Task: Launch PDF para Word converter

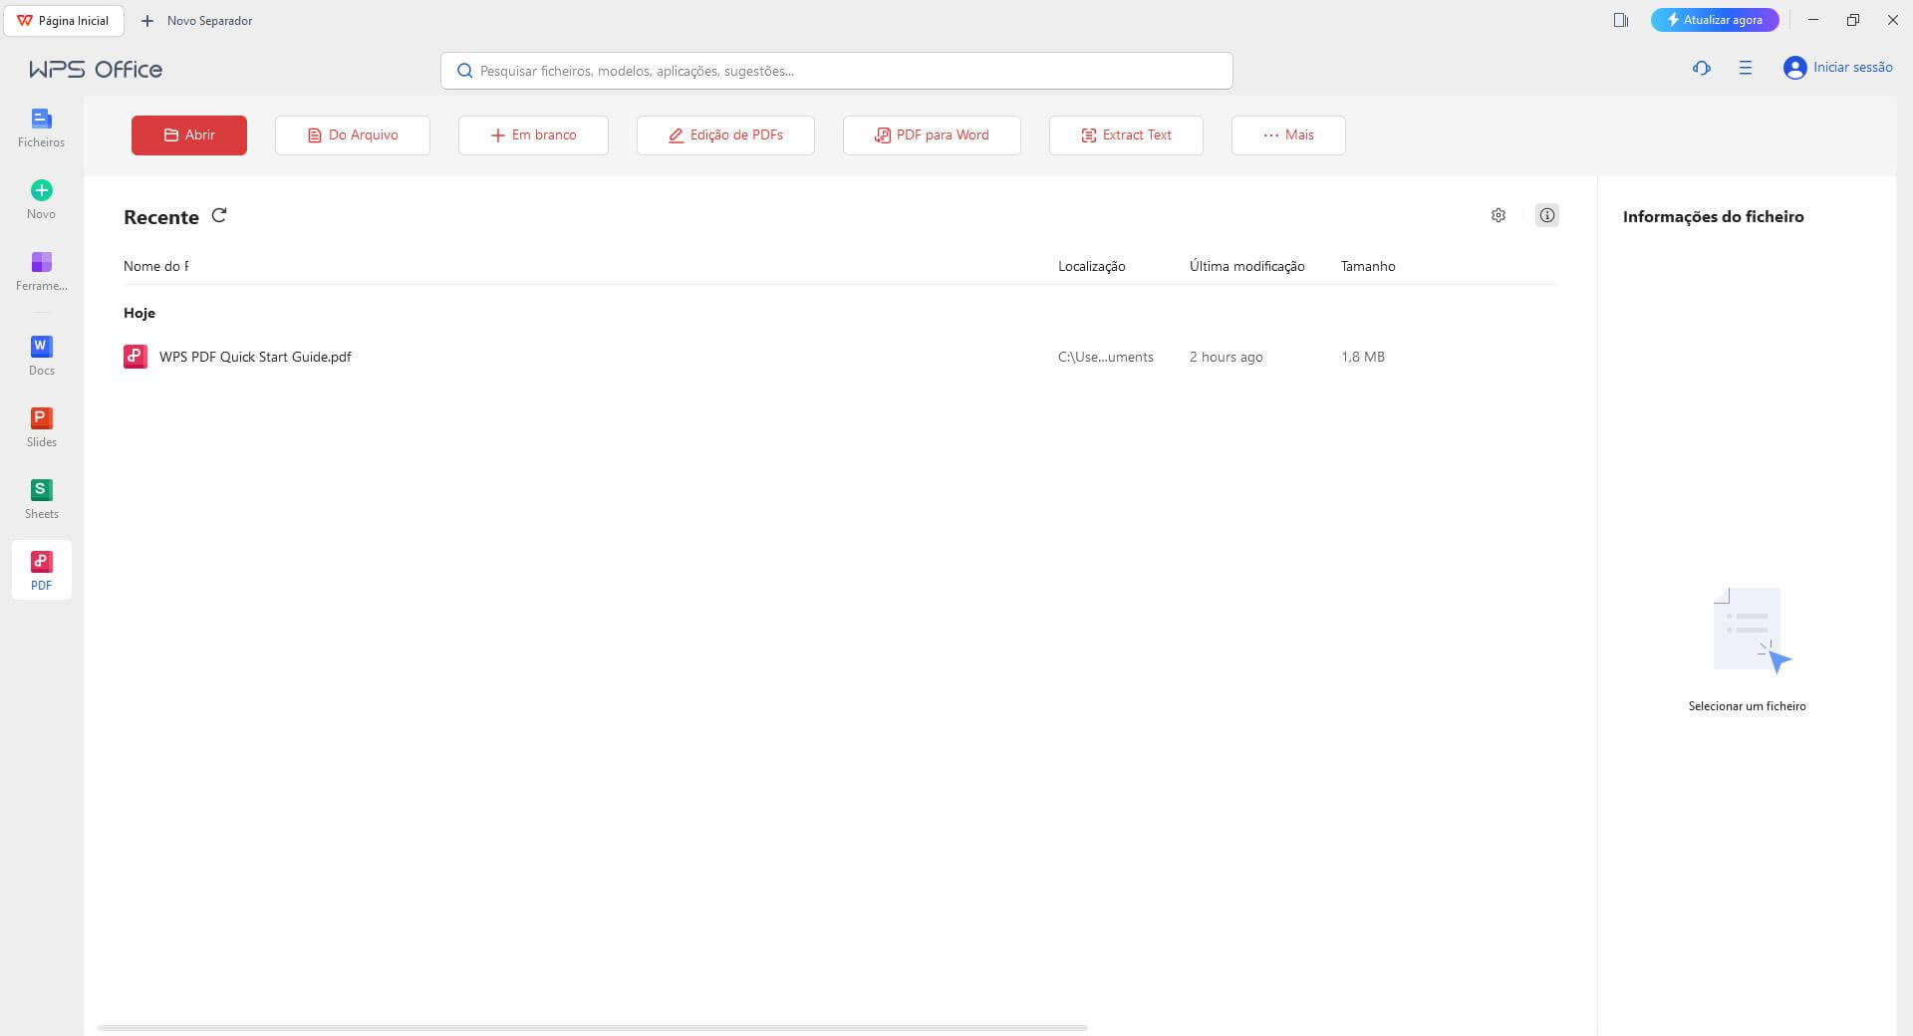Action: (932, 135)
